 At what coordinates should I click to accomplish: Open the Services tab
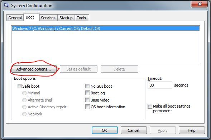pyautogui.click(x=48, y=18)
